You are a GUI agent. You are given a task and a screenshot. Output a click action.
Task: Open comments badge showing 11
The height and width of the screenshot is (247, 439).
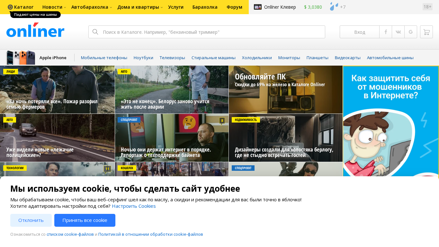tap(107, 169)
